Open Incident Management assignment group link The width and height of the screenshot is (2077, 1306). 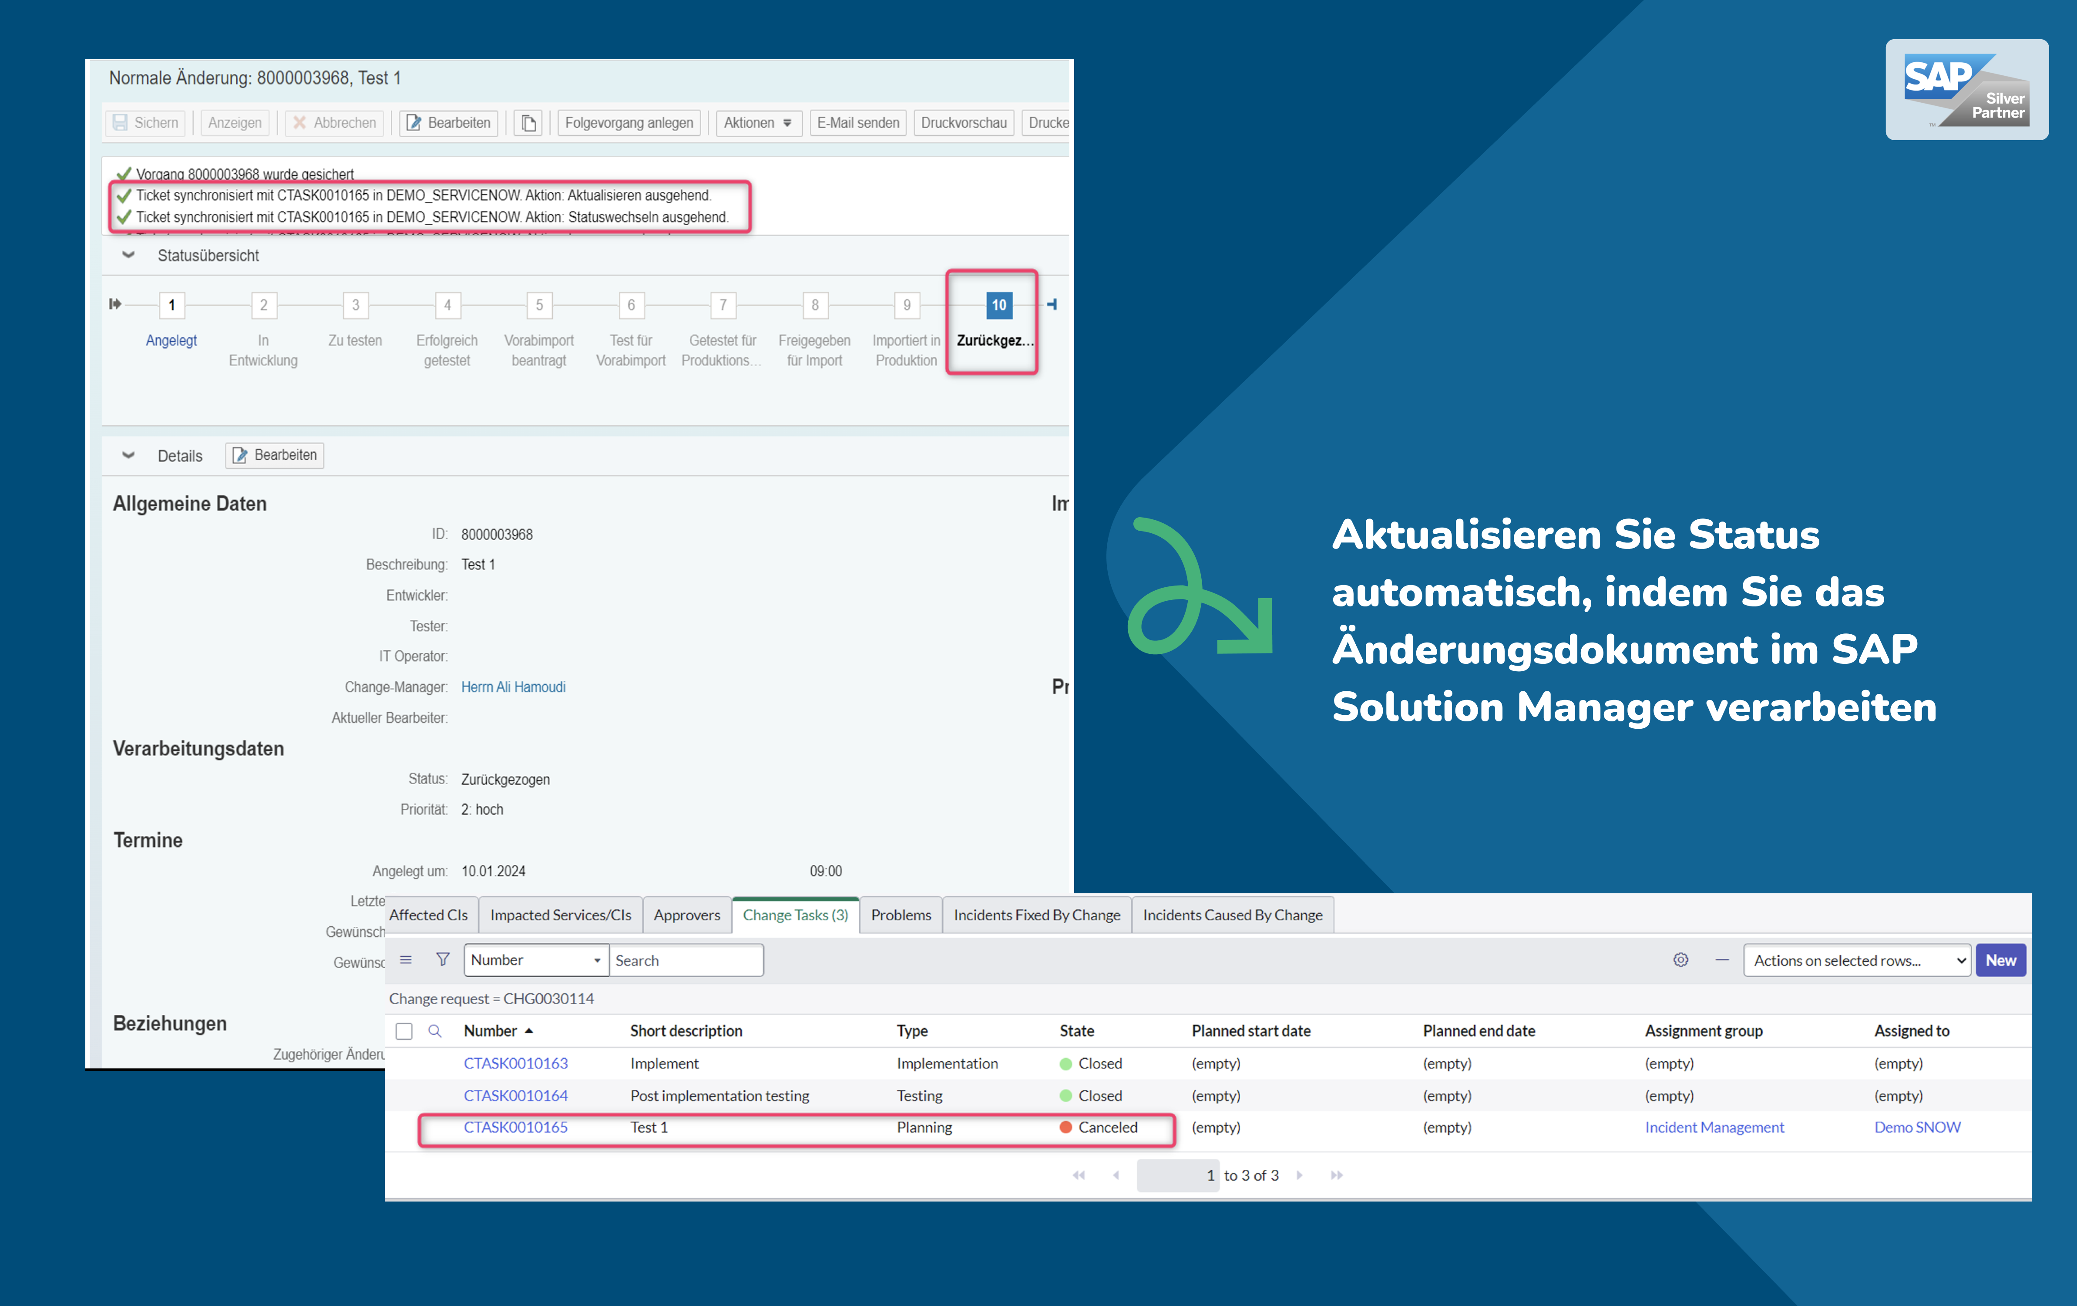click(1714, 1128)
